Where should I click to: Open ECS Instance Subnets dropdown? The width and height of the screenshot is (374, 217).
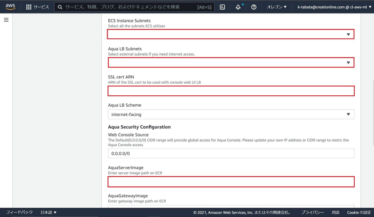[231, 34]
